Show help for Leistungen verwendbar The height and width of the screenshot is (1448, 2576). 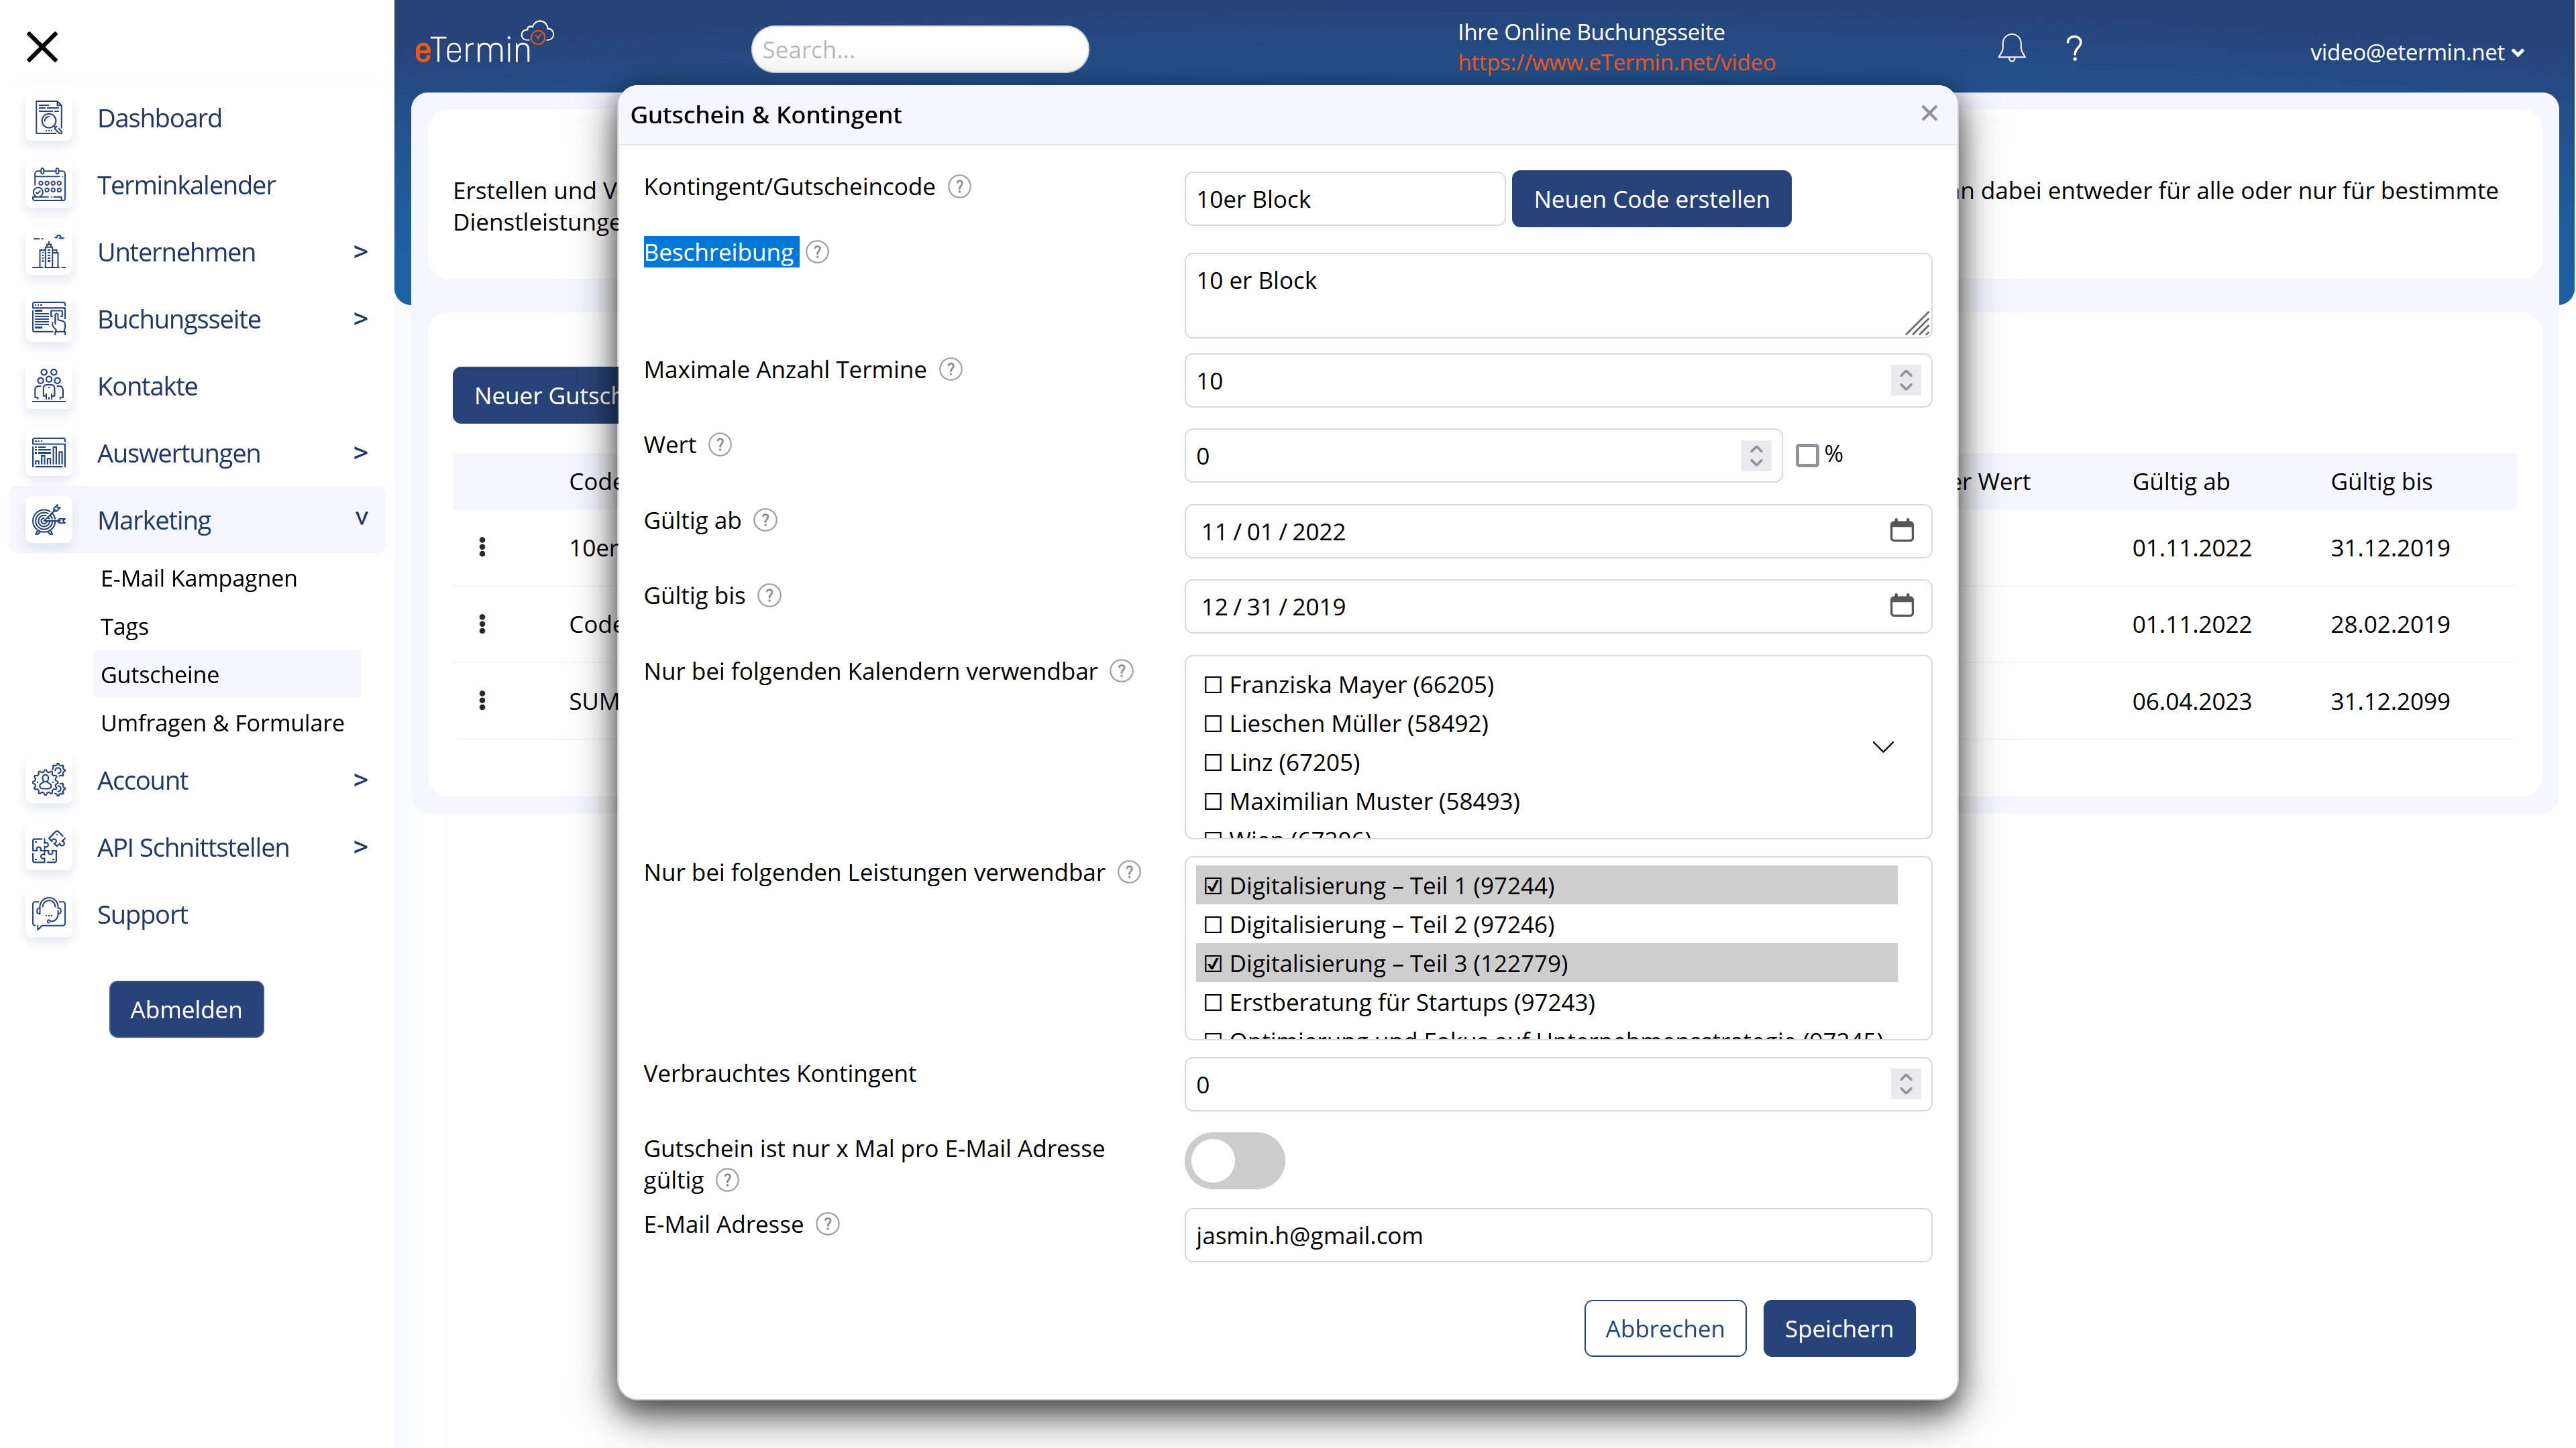coord(1129,872)
